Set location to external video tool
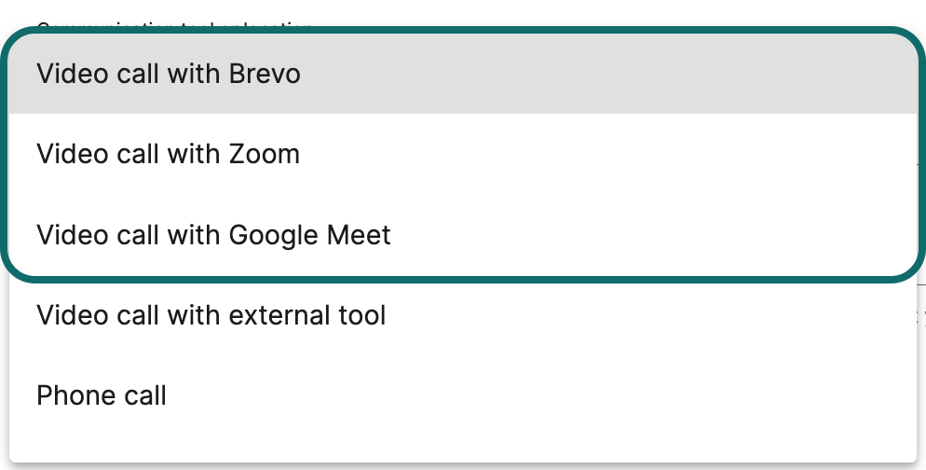 point(211,315)
